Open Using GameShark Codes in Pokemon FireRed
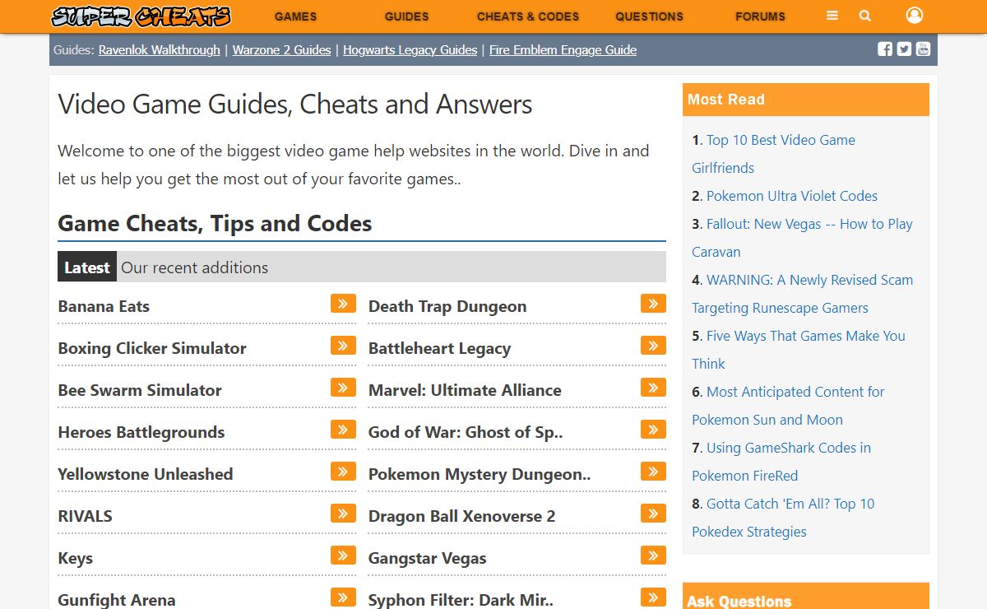Screen dimensions: 987x609 click(x=781, y=462)
